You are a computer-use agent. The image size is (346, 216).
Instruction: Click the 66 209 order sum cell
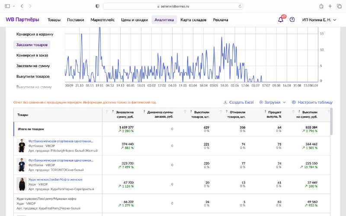pyautogui.click(x=128, y=202)
